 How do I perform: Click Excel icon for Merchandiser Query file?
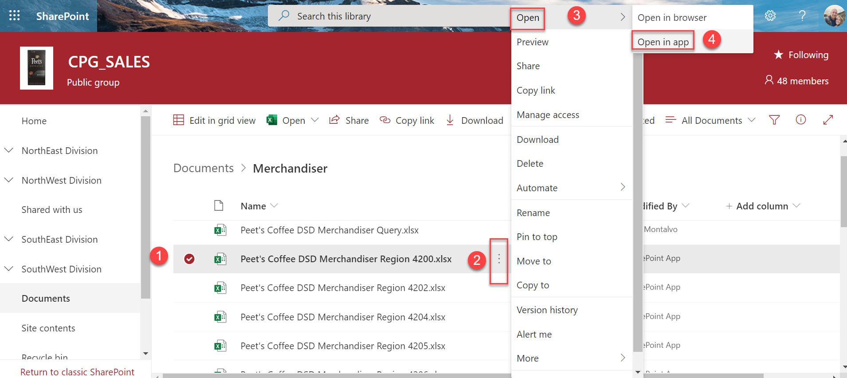[220, 230]
